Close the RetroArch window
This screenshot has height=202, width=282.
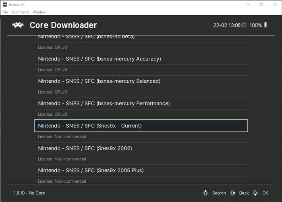pos(275,5)
